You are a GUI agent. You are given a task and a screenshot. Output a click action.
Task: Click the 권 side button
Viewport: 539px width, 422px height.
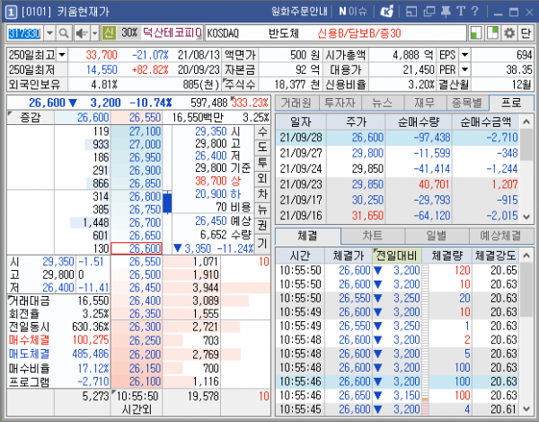[x=262, y=226]
